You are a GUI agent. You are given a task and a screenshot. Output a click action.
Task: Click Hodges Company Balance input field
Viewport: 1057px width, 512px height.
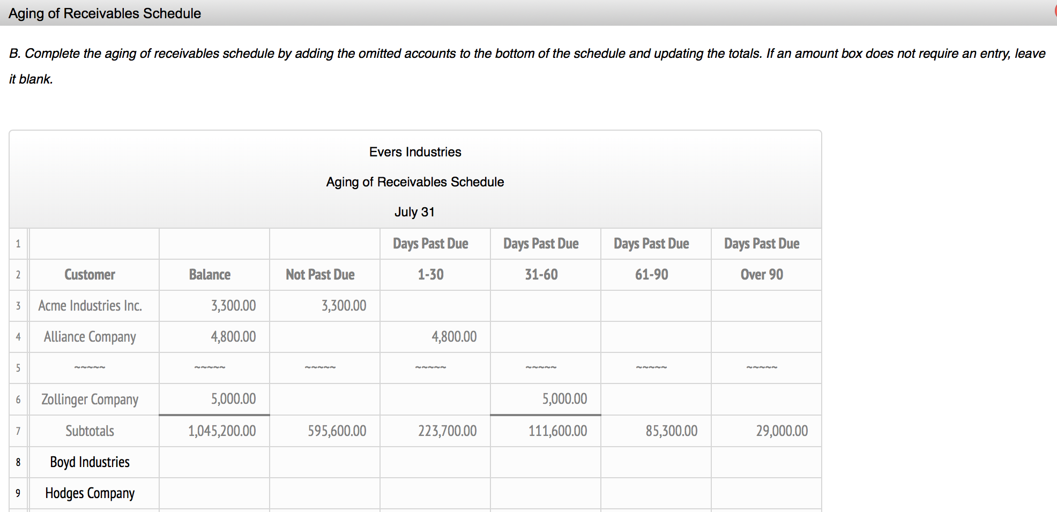(214, 493)
